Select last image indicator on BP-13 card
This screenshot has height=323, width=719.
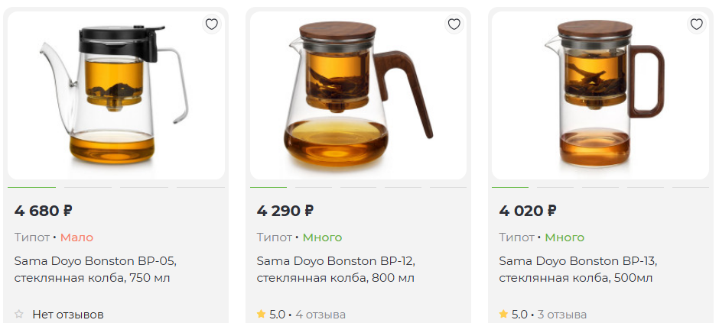[x=690, y=187]
